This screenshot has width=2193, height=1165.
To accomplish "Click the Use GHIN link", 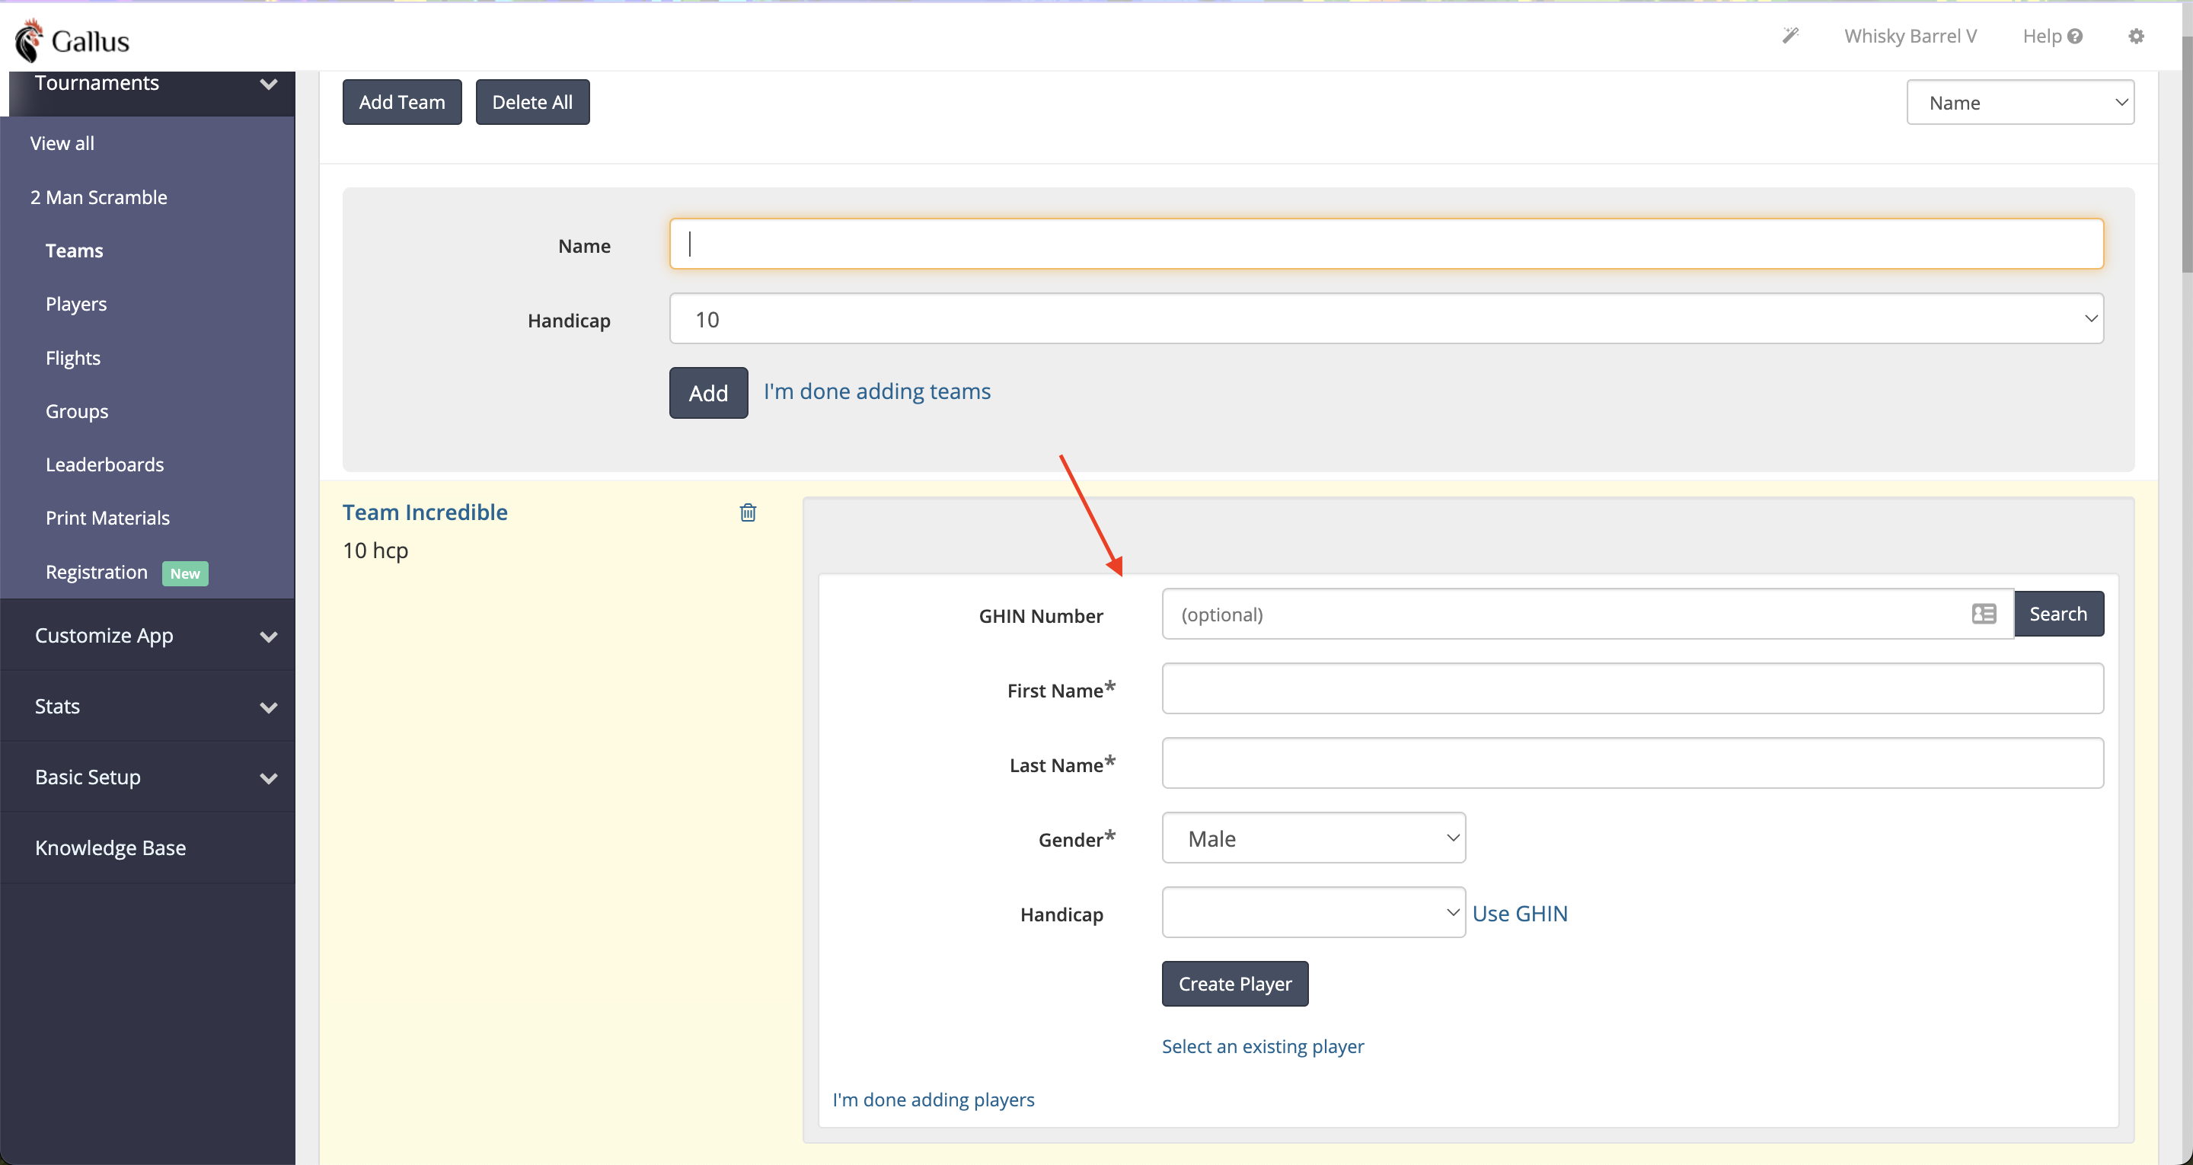I will click(1520, 913).
